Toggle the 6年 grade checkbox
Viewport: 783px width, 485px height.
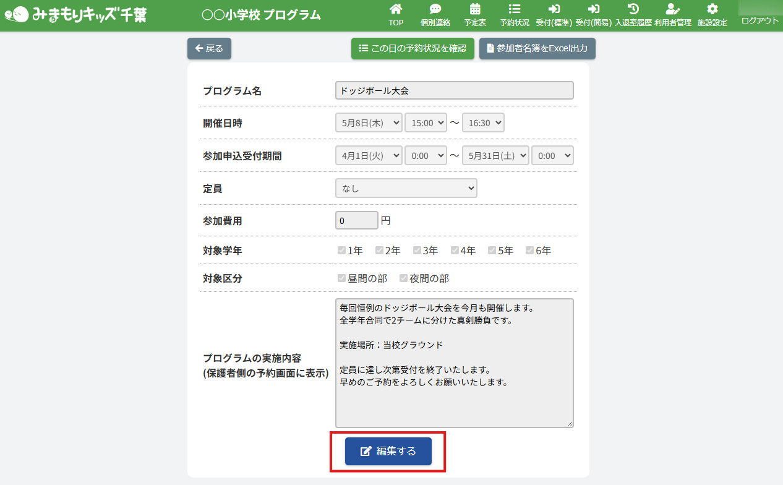tap(529, 251)
